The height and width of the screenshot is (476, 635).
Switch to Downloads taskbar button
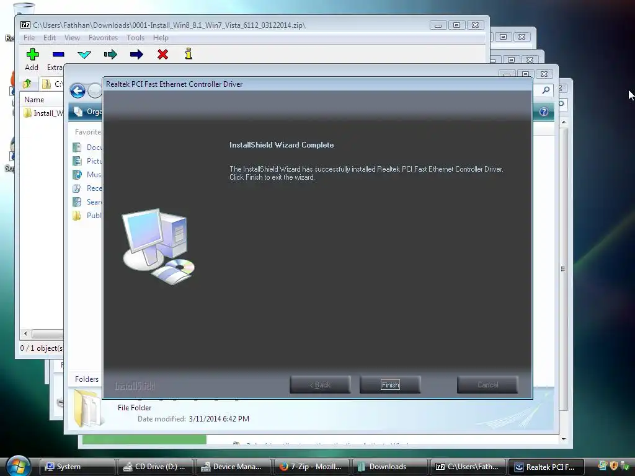click(x=389, y=467)
